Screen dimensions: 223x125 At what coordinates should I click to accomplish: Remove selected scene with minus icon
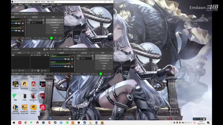pyautogui.click(x=16, y=71)
